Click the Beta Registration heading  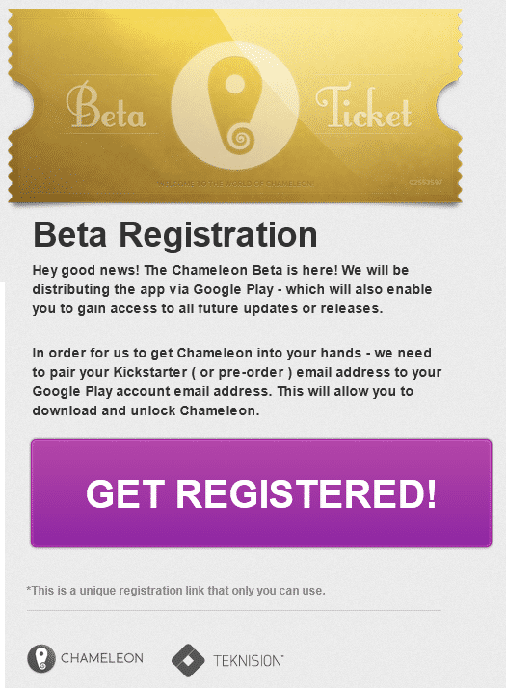[x=175, y=235]
